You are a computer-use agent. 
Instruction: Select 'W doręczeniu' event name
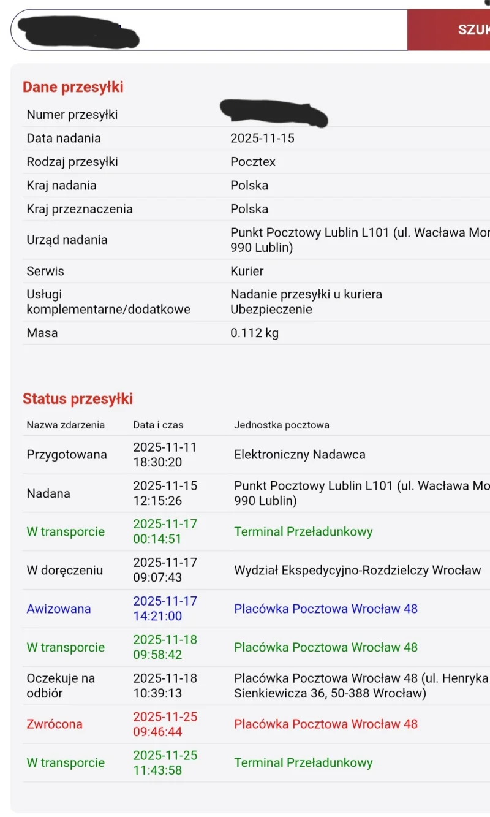point(65,570)
